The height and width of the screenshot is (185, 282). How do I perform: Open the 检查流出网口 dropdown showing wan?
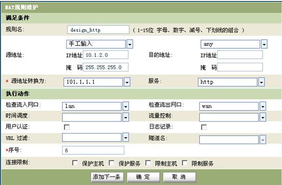(233, 106)
